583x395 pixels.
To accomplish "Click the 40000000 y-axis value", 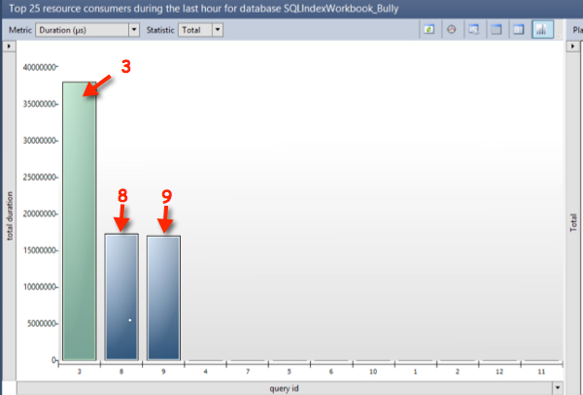I will 40,67.
